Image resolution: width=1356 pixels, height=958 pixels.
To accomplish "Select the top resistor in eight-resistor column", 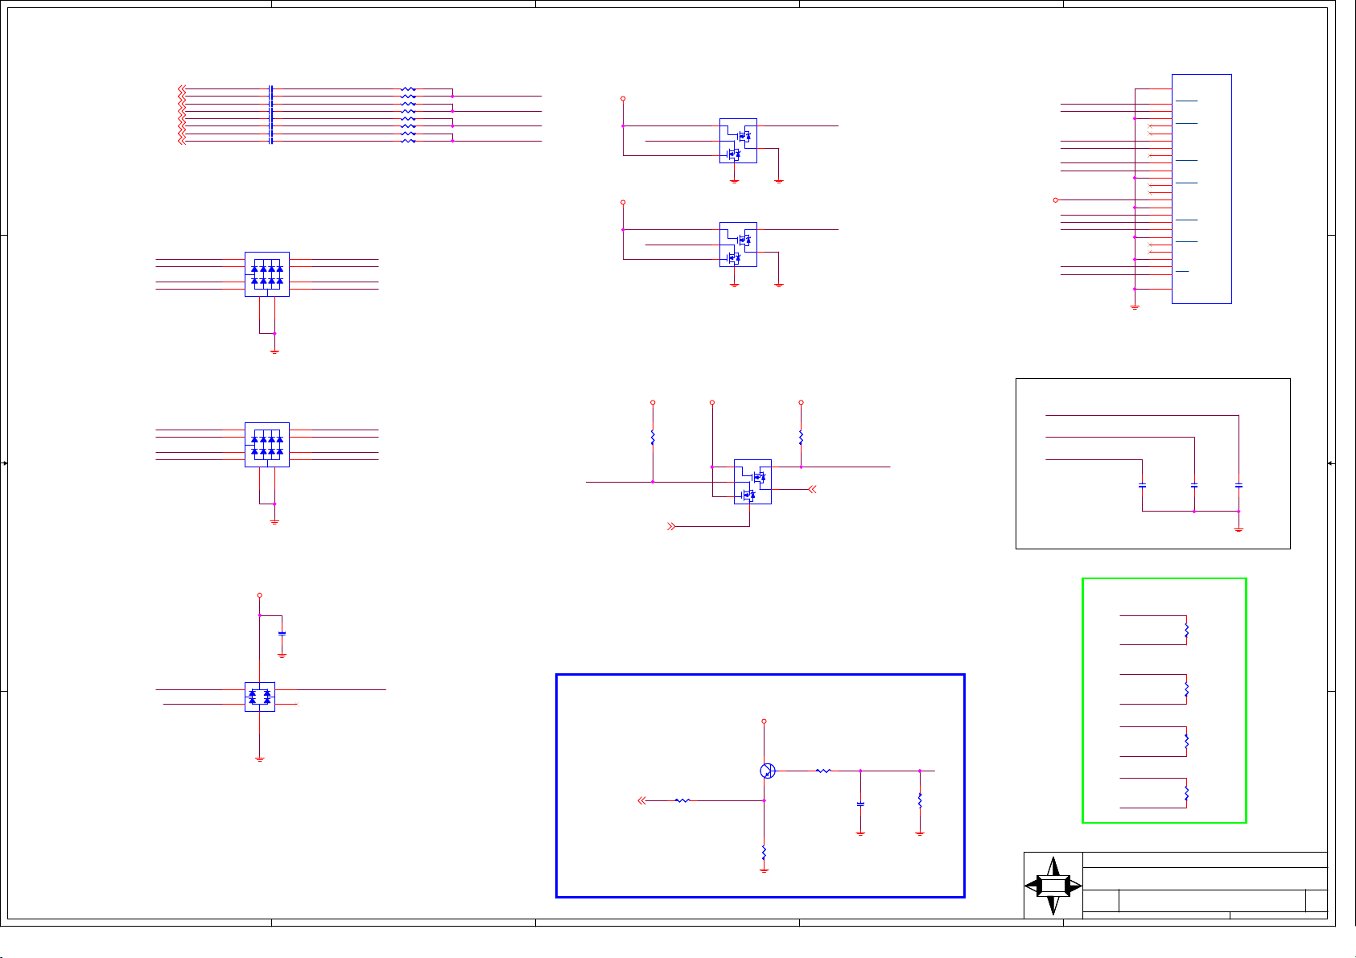I will pos(408,89).
